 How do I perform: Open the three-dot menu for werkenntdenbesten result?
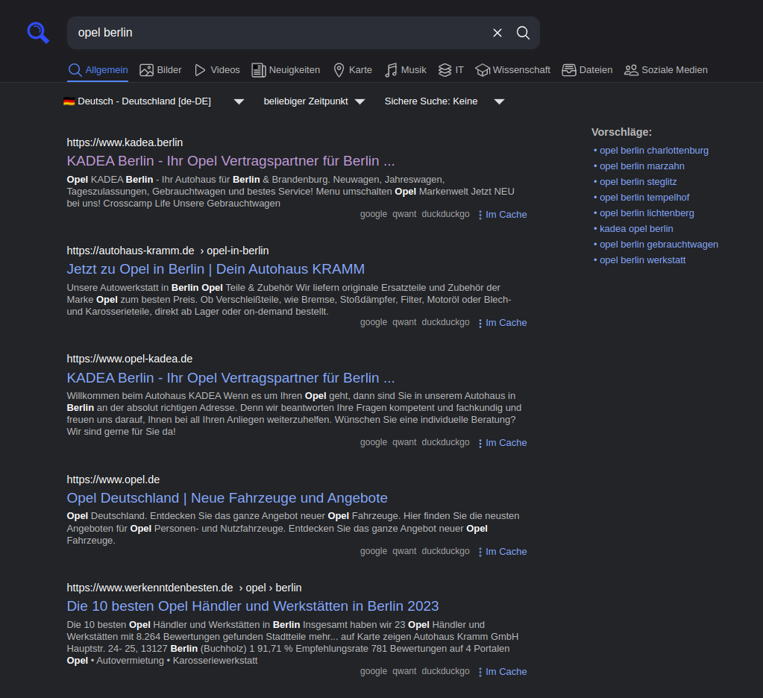pyautogui.click(x=480, y=672)
